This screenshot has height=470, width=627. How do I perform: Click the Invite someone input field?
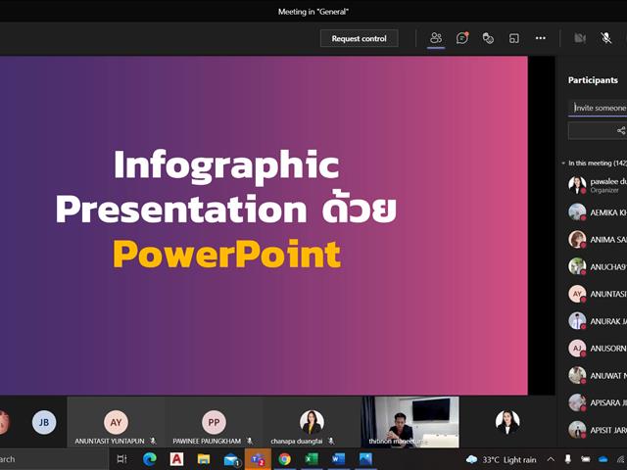(x=598, y=108)
